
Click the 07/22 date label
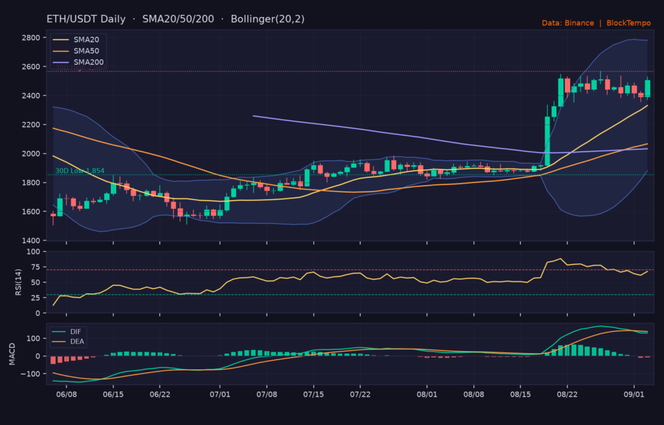[360, 395]
